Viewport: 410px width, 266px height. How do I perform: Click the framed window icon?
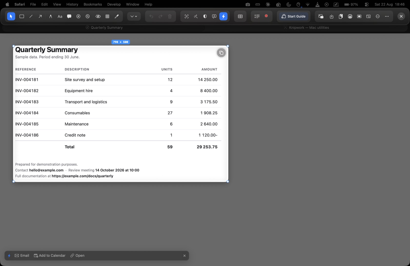(x=359, y=16)
